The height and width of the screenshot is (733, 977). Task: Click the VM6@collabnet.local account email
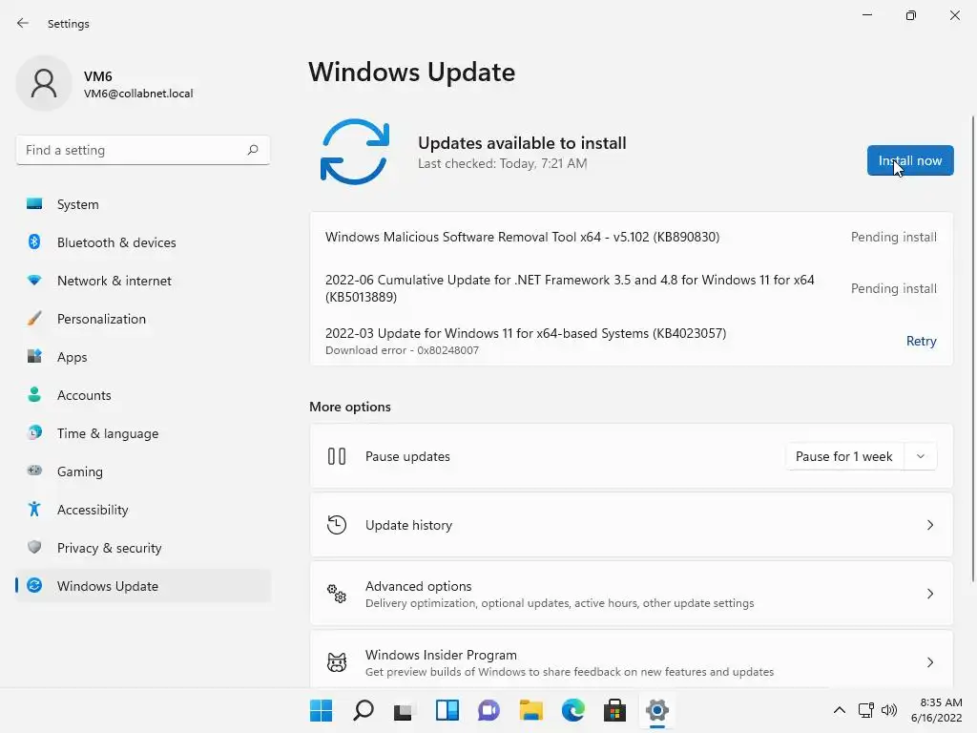(138, 94)
